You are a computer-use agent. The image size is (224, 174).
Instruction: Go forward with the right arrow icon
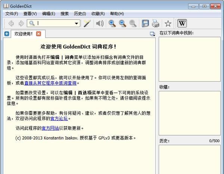tap(21, 23)
